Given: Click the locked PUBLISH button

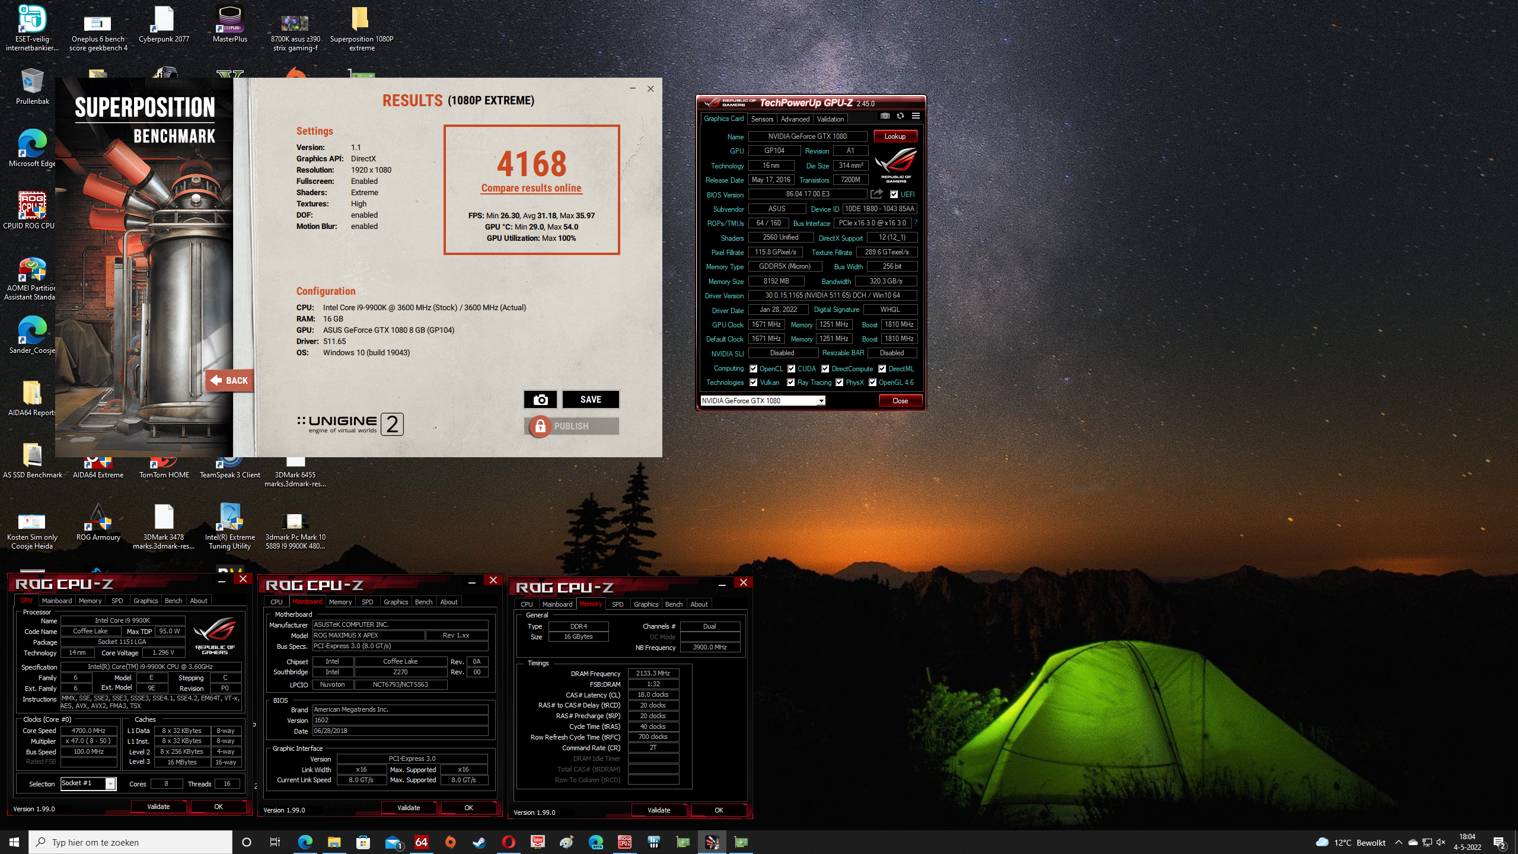Looking at the screenshot, I should (572, 426).
